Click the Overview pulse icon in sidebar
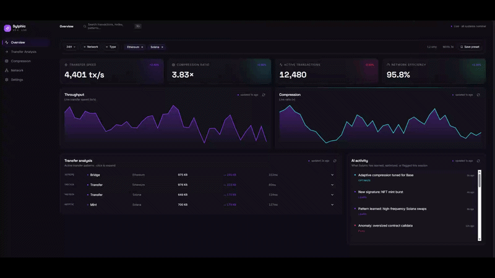Image resolution: width=495 pixels, height=278 pixels. (x=6, y=42)
